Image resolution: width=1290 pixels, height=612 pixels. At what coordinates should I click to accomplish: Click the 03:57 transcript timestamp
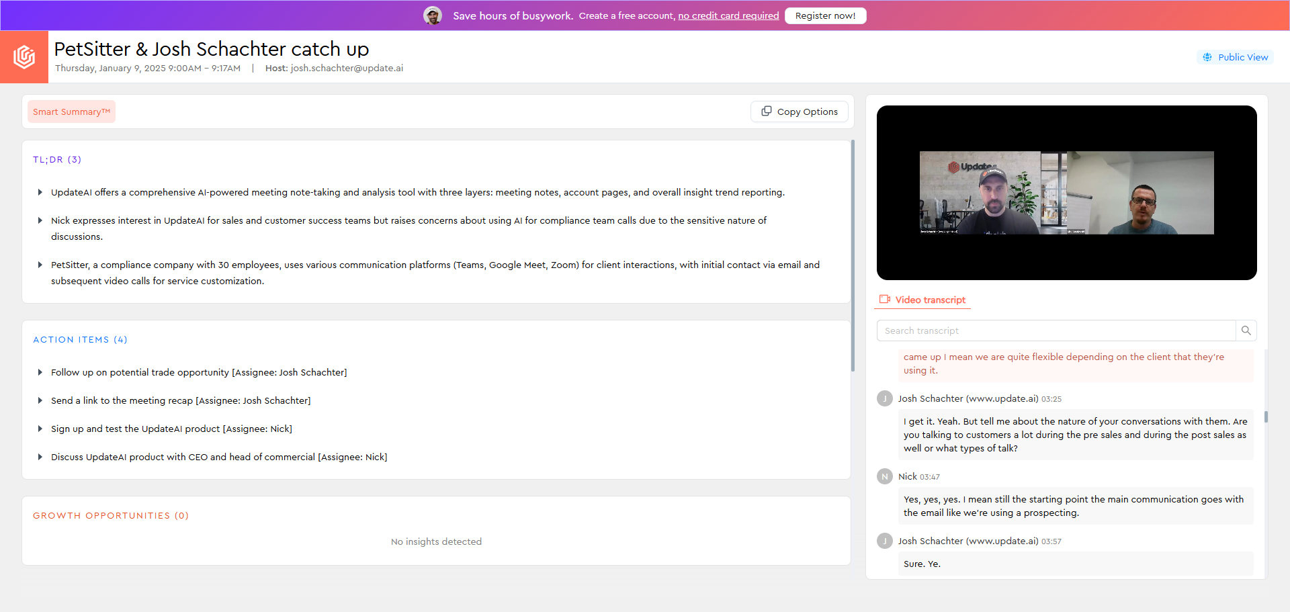(x=1051, y=541)
